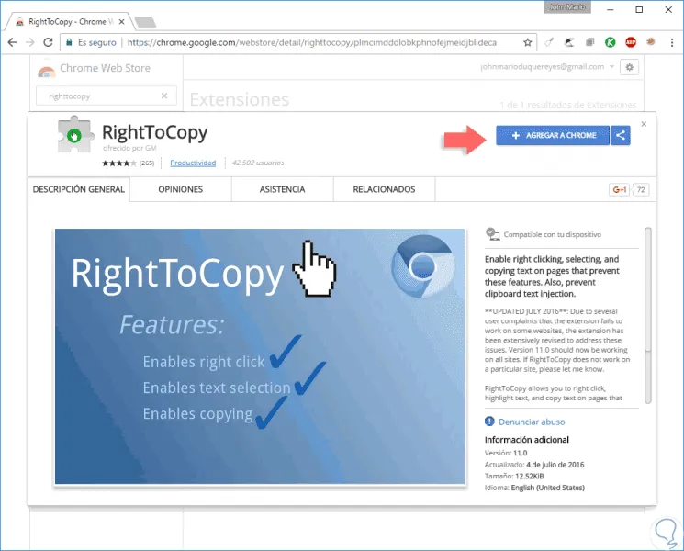
Task: Click the G+1 button
Action: point(619,189)
